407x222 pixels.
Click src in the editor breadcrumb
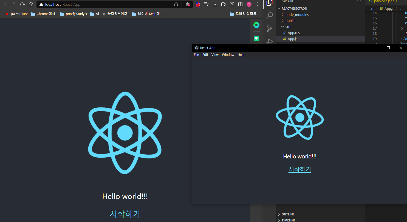tap(372, 9)
